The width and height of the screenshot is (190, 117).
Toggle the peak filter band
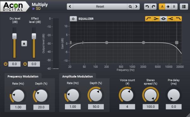click(163, 19)
